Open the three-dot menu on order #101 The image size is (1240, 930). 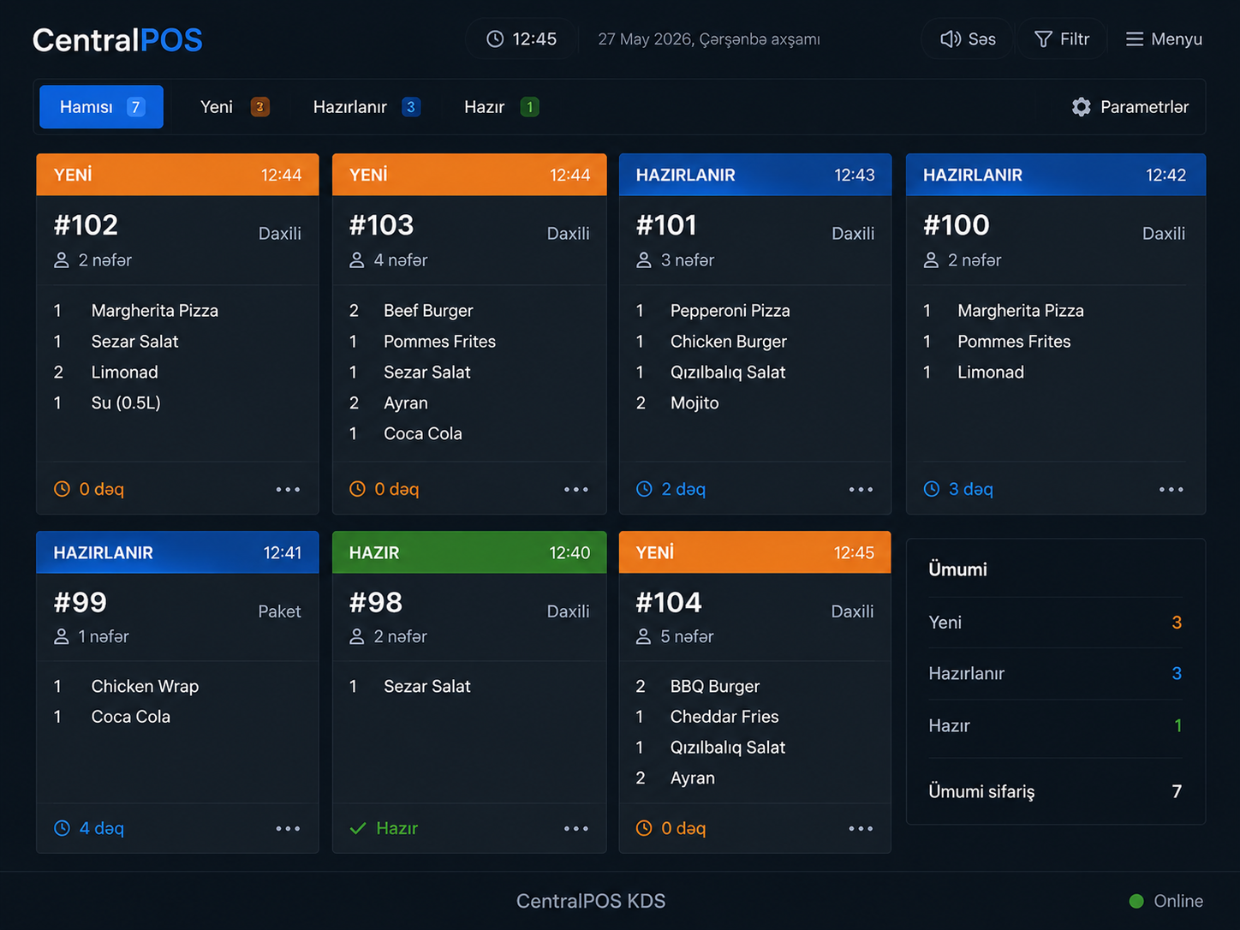point(861,490)
